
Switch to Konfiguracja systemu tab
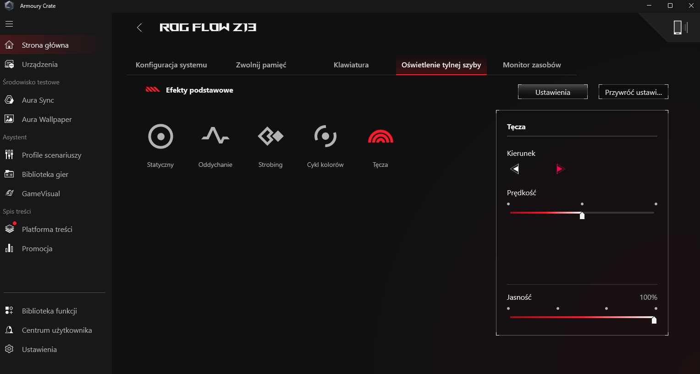point(171,65)
